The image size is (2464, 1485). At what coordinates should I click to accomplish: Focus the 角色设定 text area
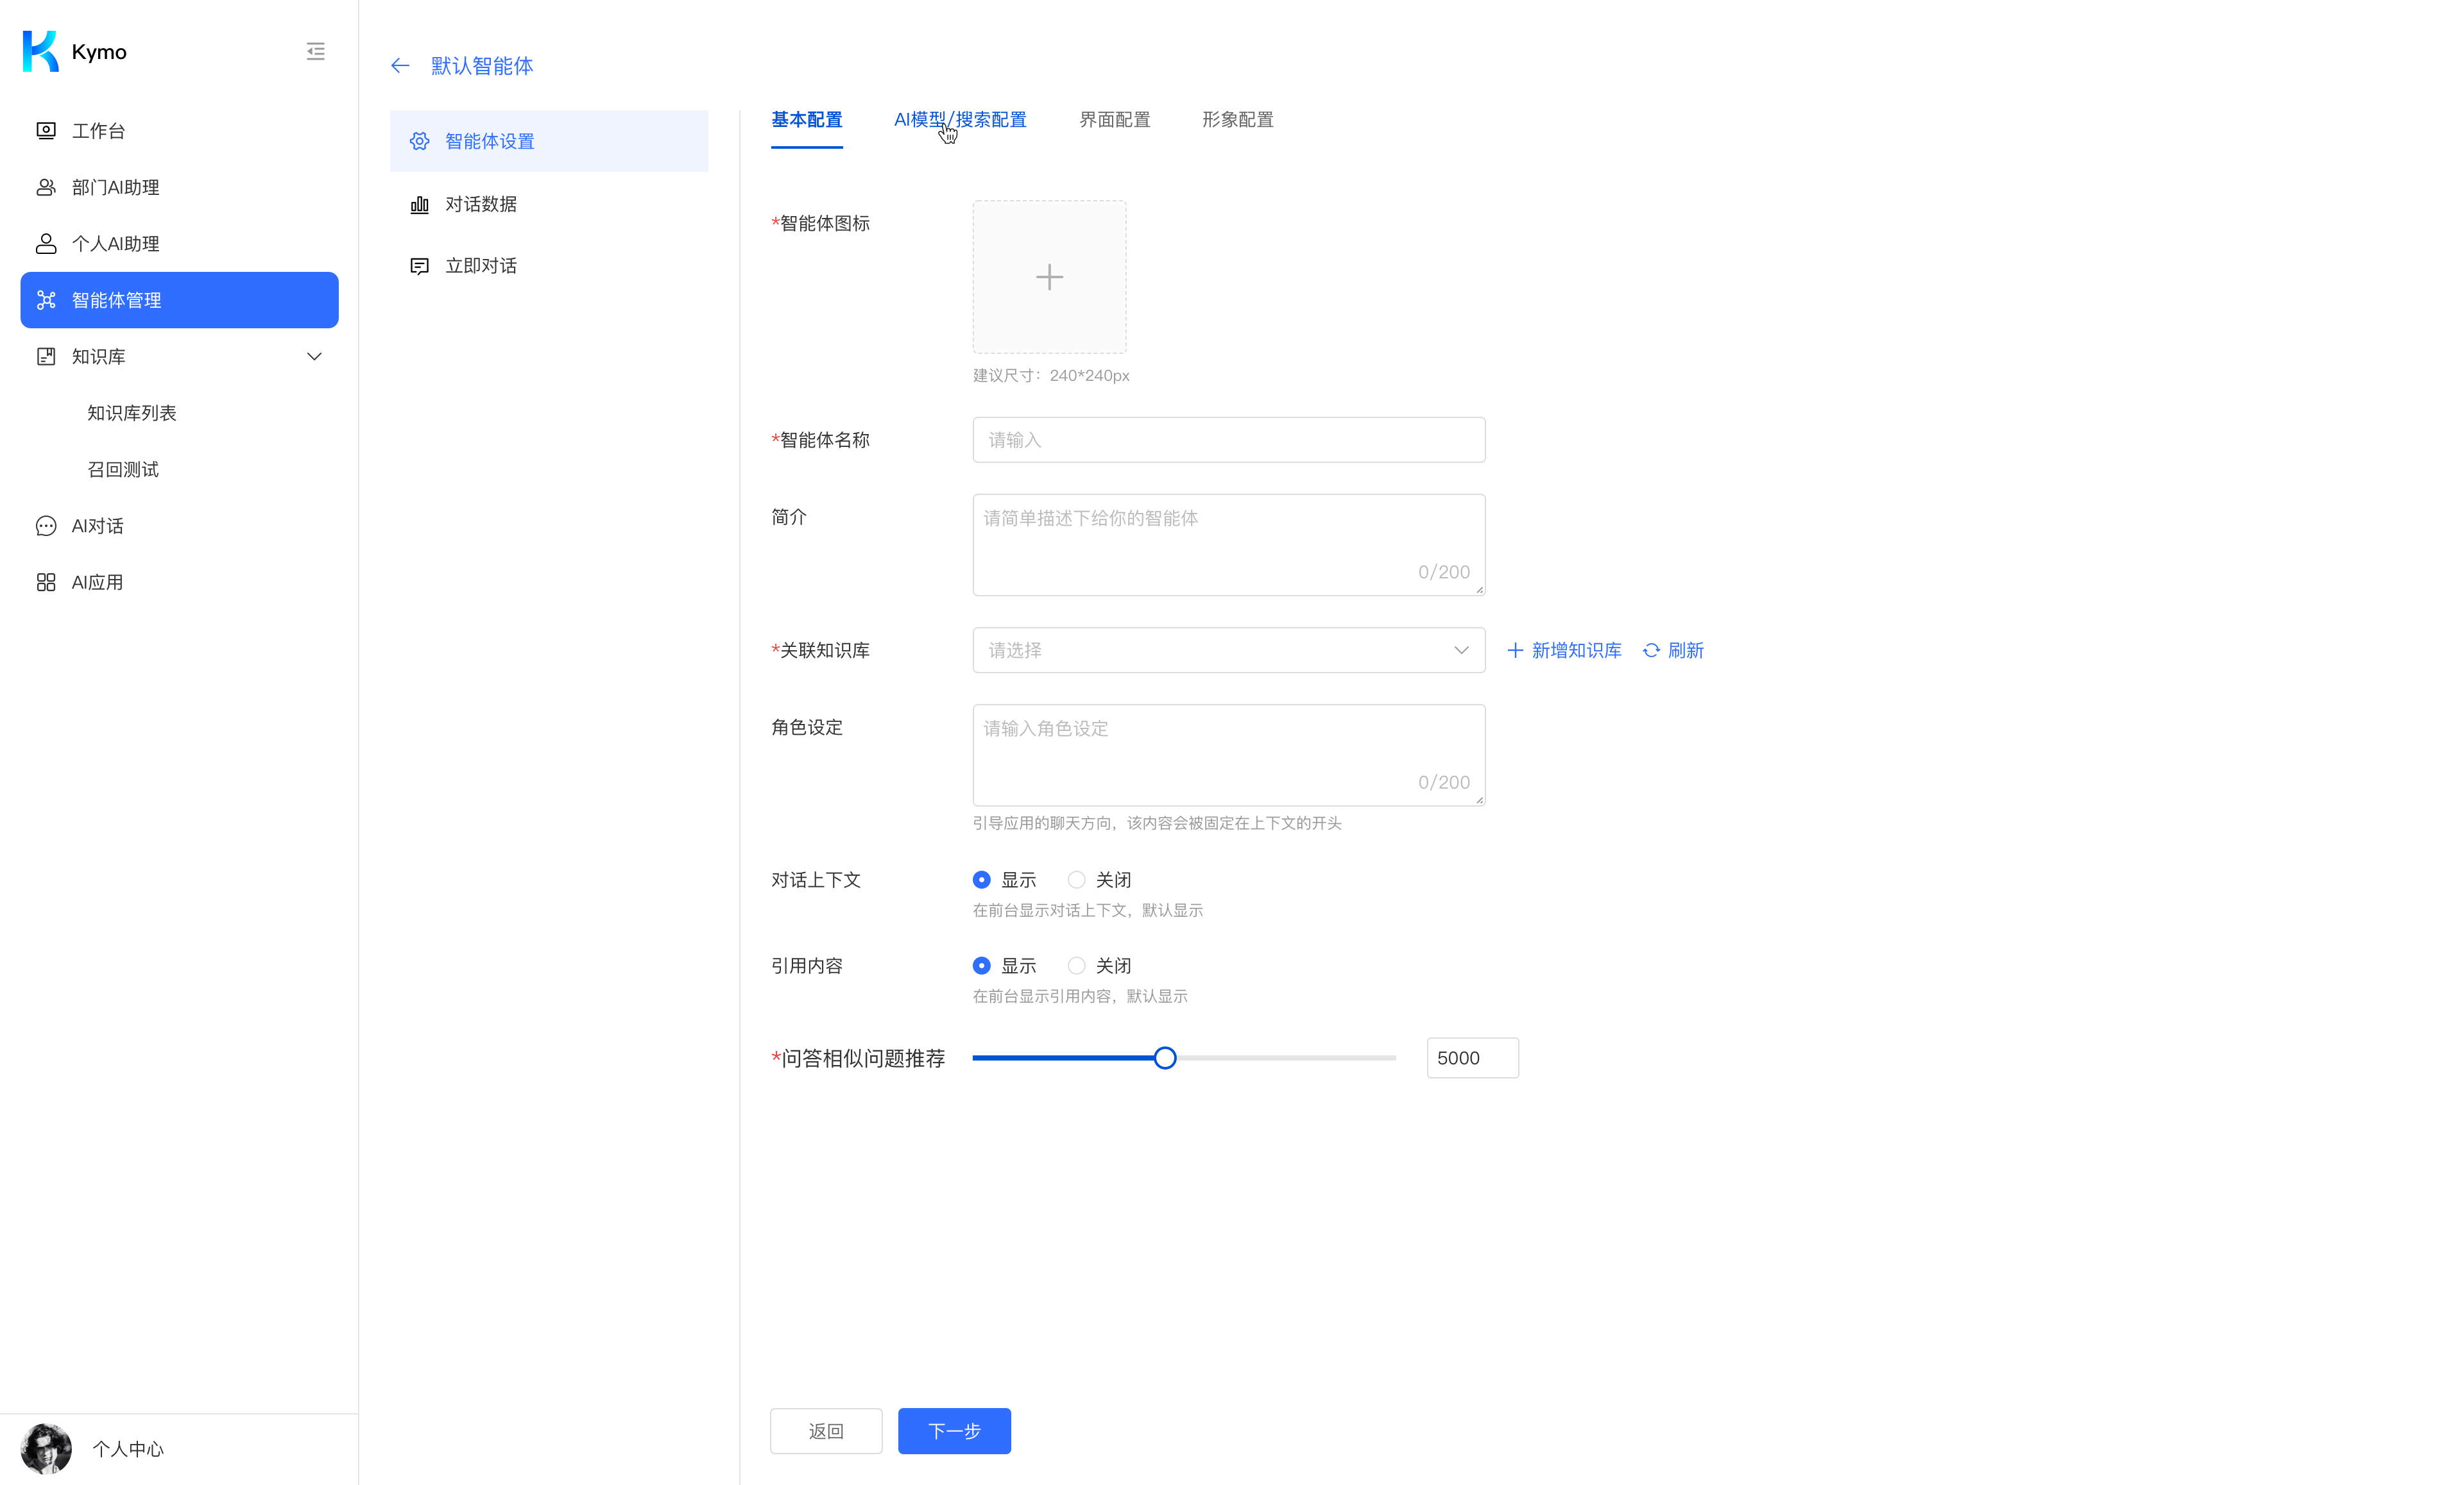1228,755
